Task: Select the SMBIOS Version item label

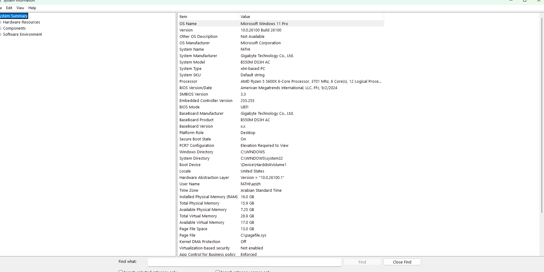Action: coord(194,94)
